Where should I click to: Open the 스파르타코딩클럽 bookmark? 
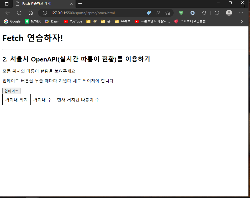coord(190,21)
